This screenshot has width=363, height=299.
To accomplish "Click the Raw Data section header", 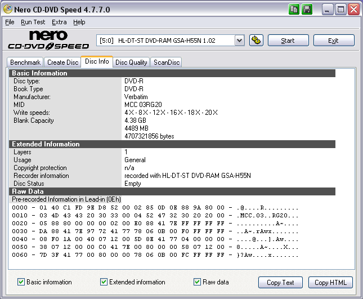I will pyautogui.click(x=172, y=191).
